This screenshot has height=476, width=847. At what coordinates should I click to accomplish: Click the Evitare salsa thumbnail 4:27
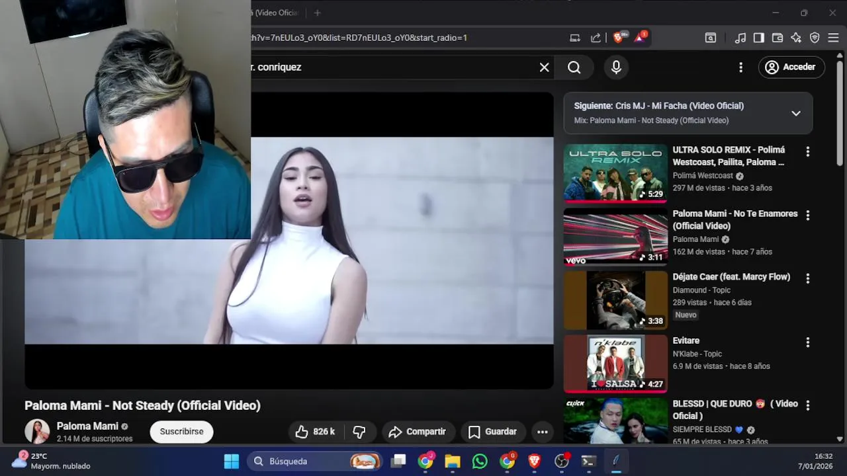click(615, 364)
